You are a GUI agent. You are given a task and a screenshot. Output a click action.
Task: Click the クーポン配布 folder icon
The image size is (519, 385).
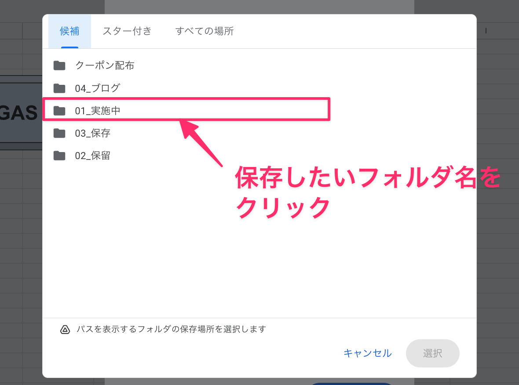coord(59,65)
